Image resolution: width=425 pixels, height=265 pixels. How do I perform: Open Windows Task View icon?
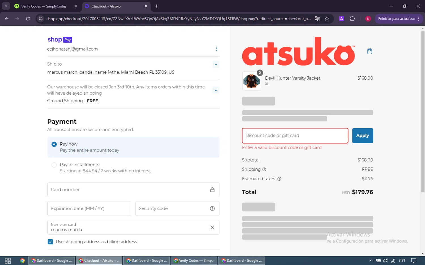point(8,261)
